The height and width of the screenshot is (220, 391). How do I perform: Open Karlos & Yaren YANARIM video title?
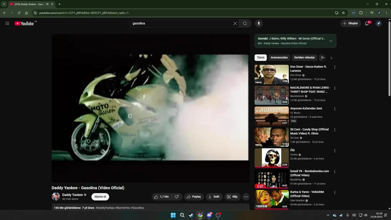[x=307, y=194]
